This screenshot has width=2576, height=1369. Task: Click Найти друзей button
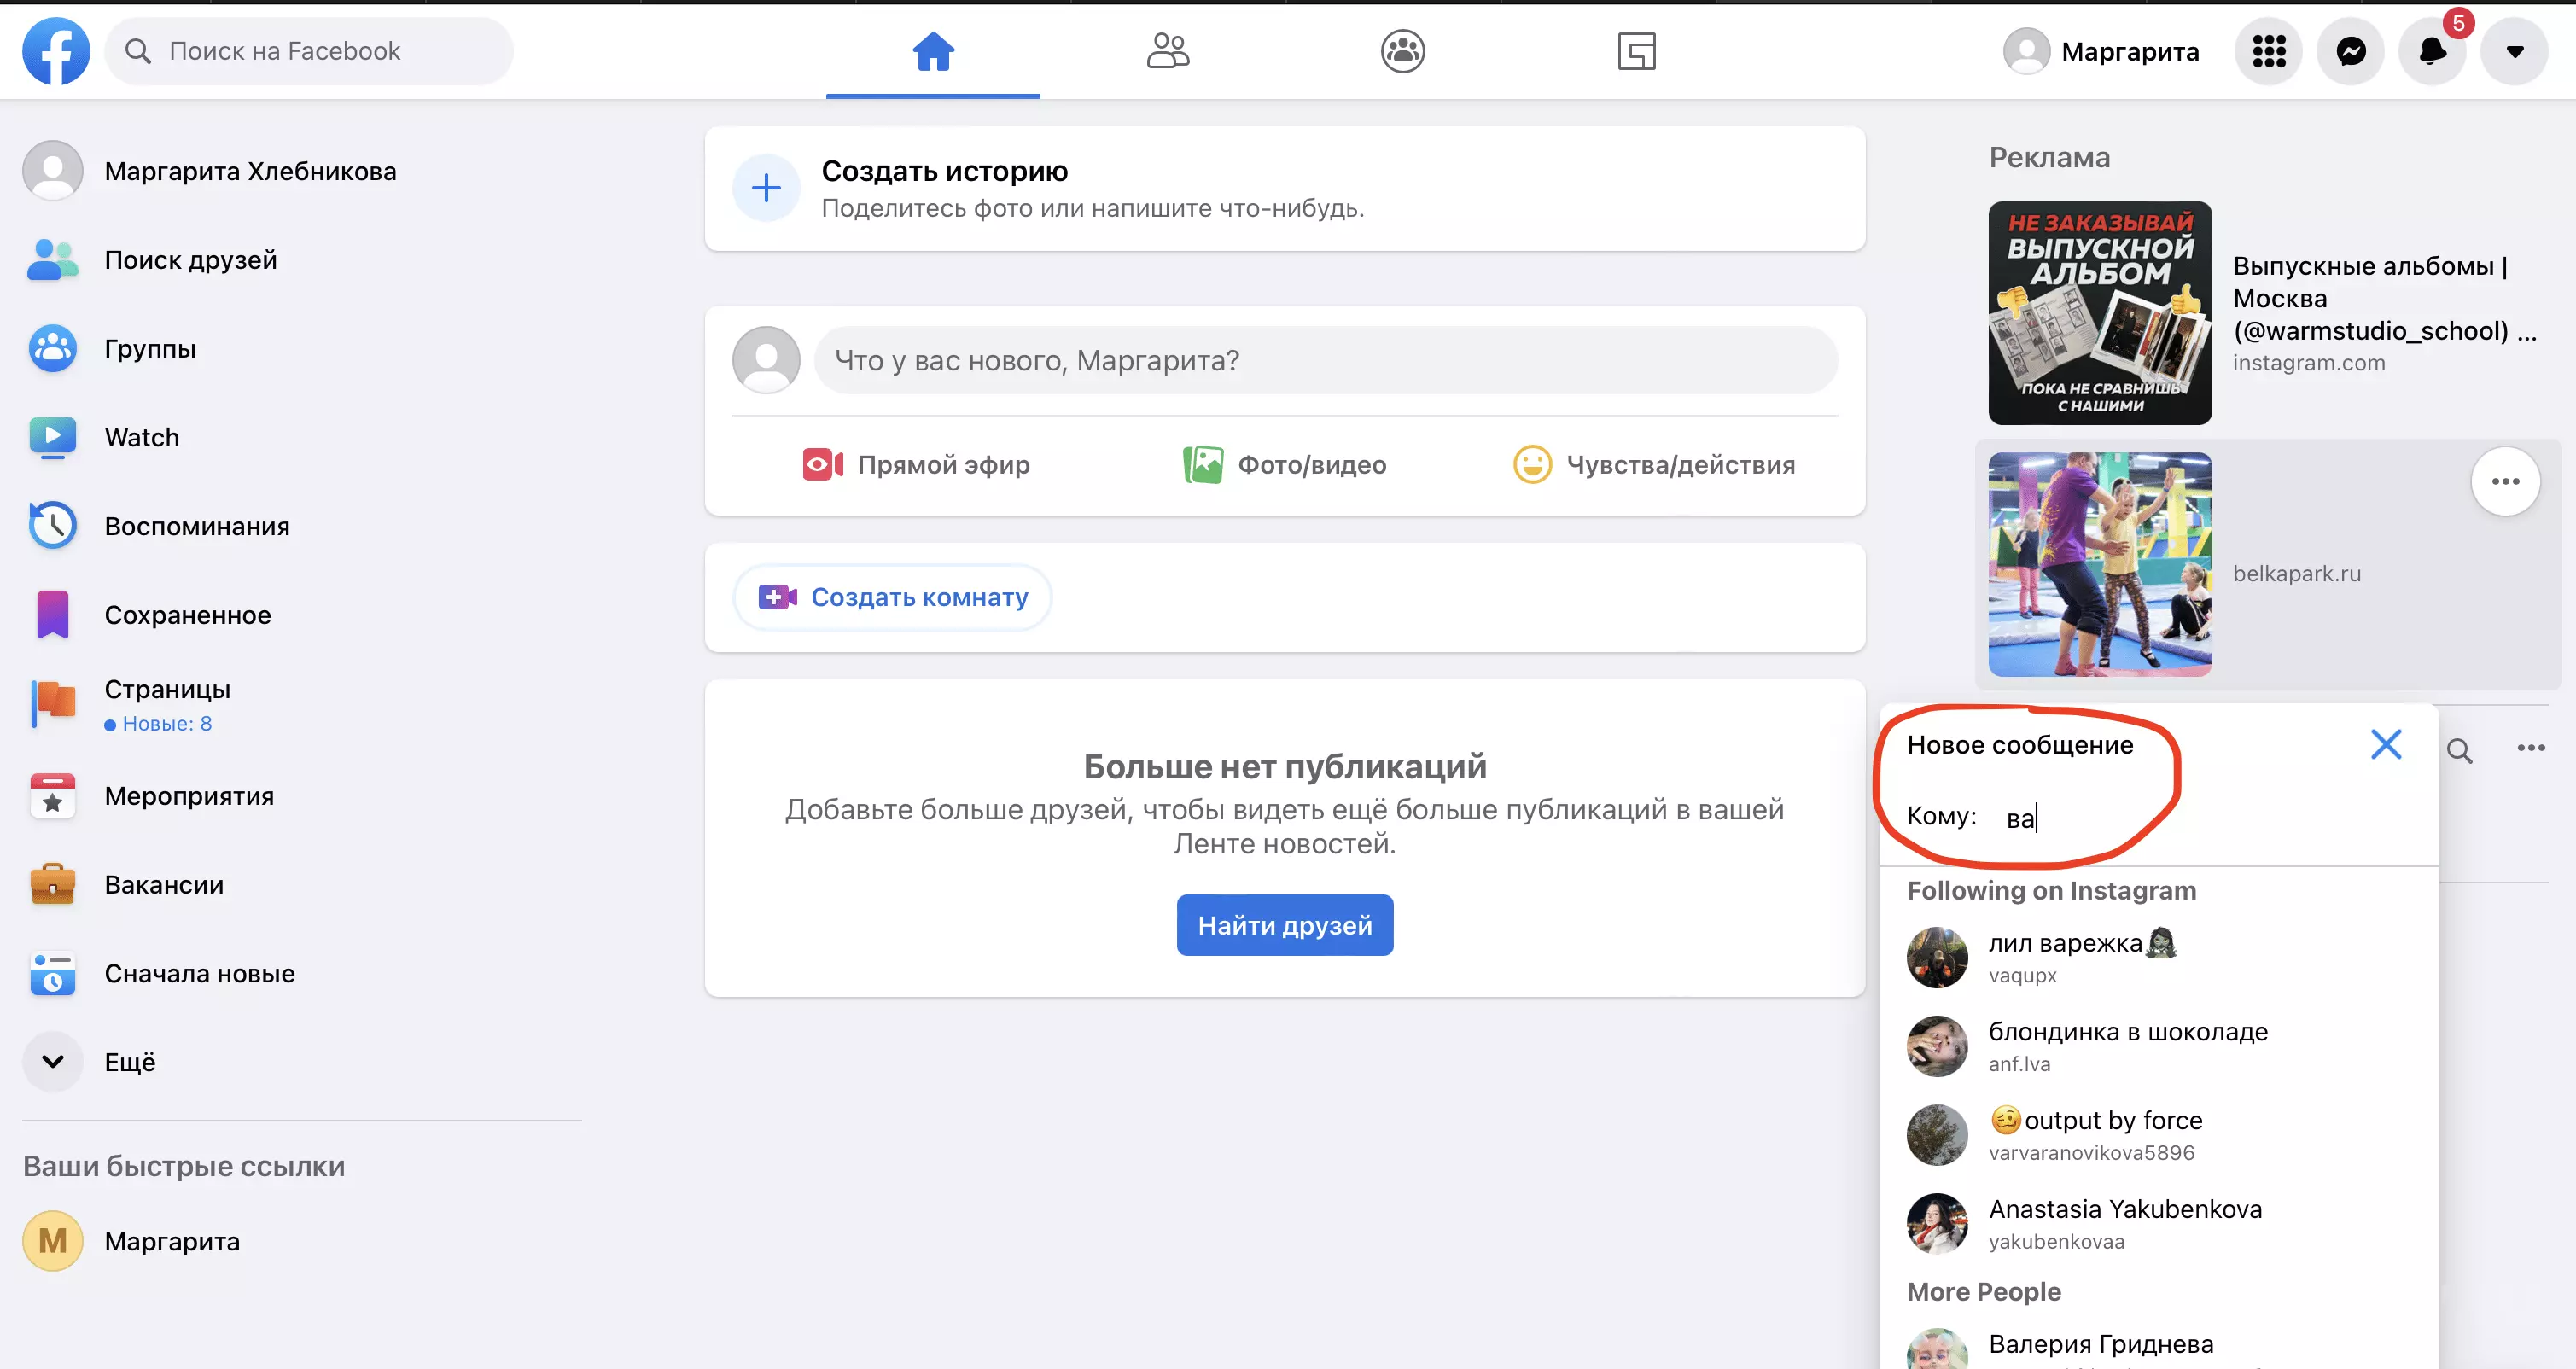pyautogui.click(x=1284, y=925)
